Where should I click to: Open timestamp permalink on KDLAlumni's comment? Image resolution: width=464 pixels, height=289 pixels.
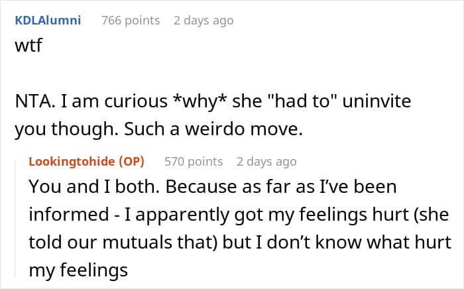[x=203, y=21]
